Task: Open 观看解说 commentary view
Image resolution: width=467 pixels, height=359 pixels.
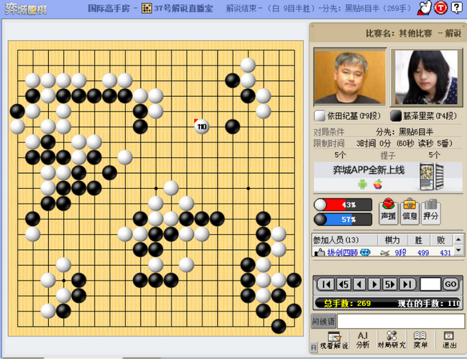Action: click(334, 340)
